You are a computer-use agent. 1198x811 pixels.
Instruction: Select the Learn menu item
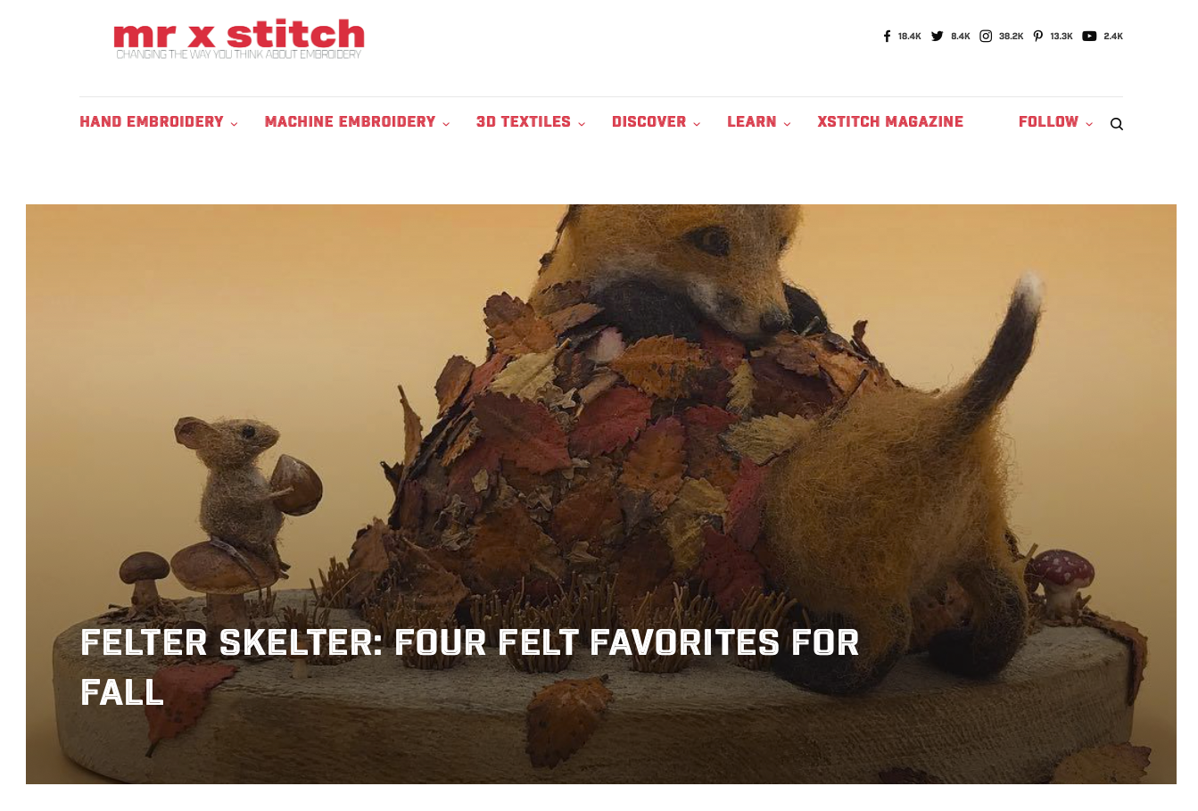click(751, 122)
